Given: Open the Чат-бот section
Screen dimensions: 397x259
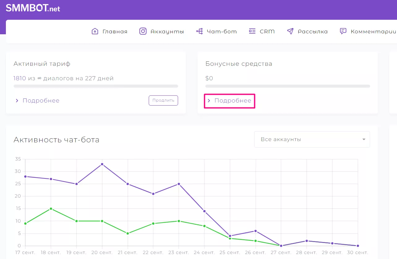Looking at the screenshot, I should [222, 31].
